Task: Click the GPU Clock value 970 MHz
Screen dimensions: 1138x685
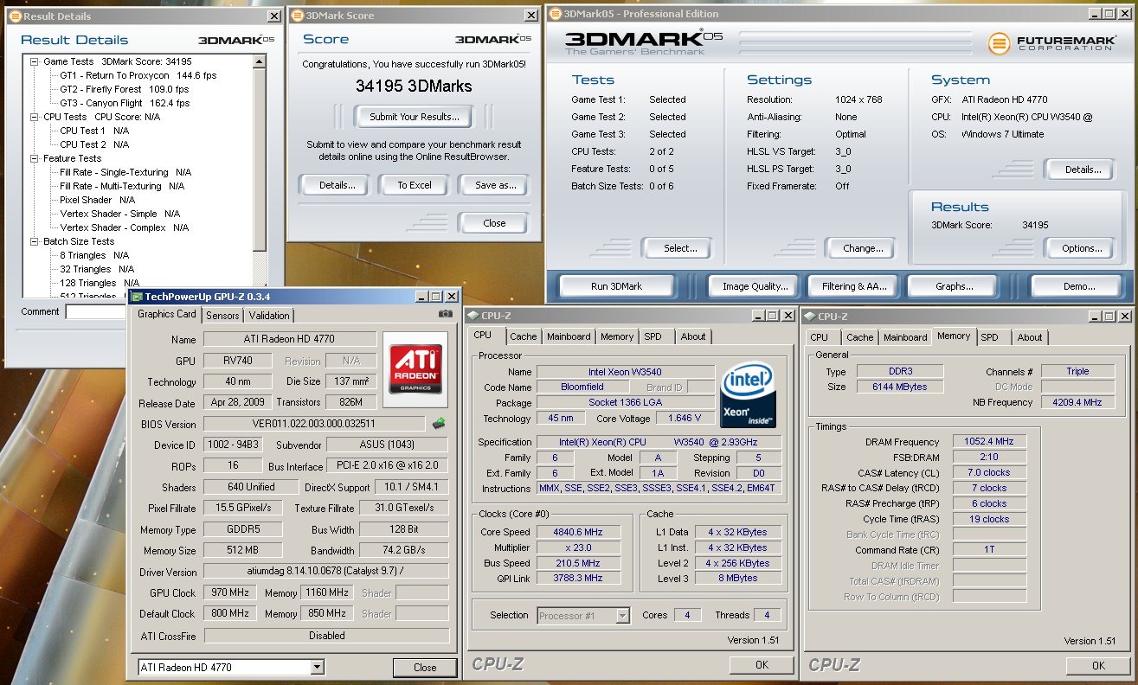Action: coord(228,592)
